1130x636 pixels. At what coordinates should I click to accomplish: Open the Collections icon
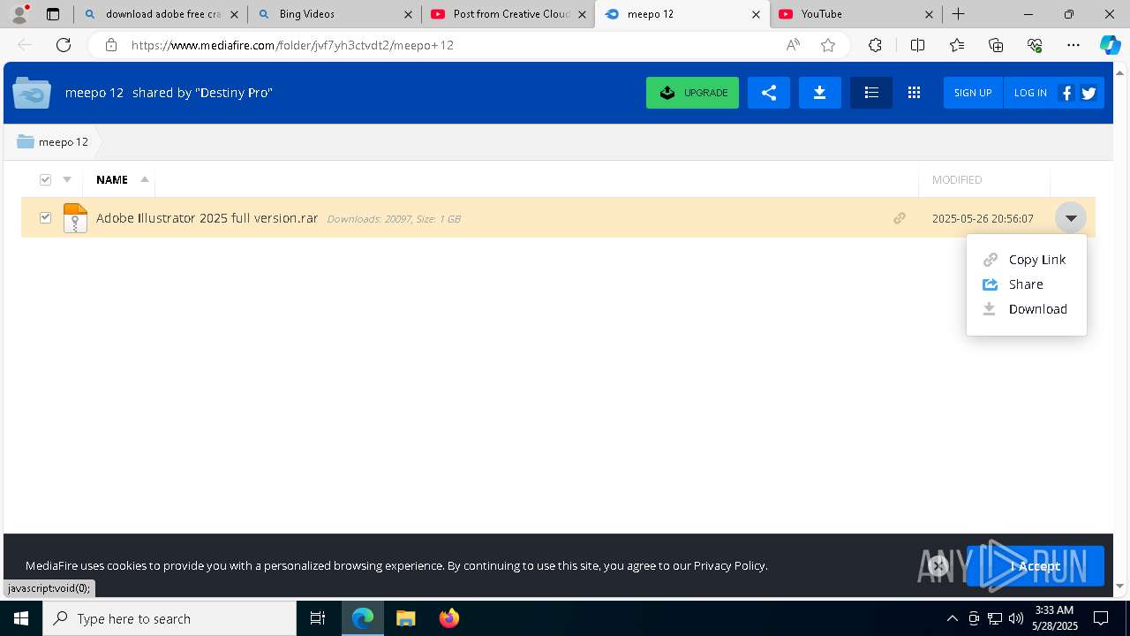(x=996, y=45)
